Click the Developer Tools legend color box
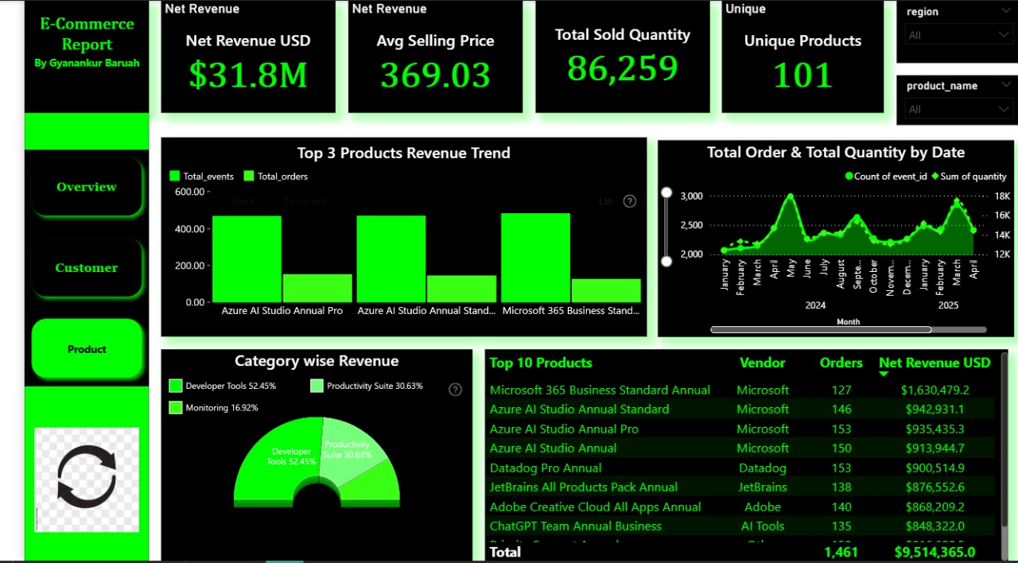The image size is (1018, 563). tap(176, 386)
